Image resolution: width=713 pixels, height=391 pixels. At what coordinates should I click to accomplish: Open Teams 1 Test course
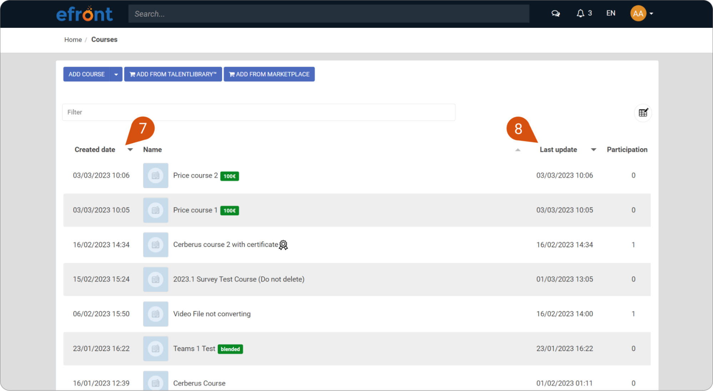(x=194, y=348)
